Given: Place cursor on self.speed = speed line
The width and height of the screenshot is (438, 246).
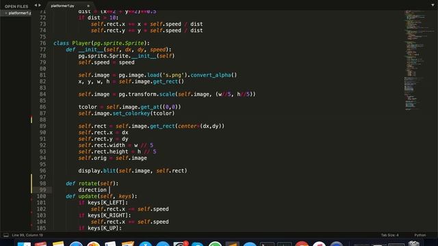Looking at the screenshot, I should coord(106,62).
